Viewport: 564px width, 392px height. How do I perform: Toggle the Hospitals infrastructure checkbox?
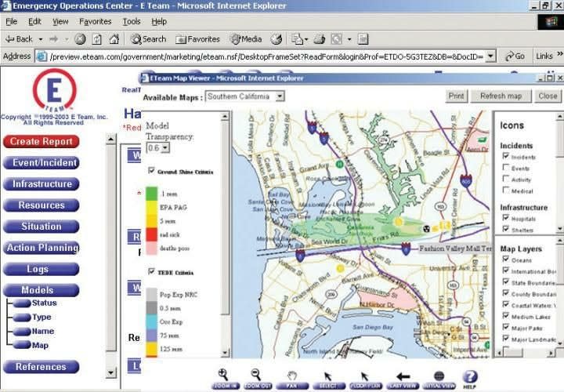click(504, 219)
